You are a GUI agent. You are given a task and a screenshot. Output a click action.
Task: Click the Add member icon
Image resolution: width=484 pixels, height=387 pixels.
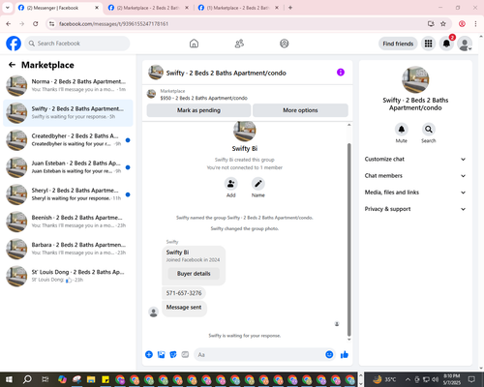tap(231, 184)
